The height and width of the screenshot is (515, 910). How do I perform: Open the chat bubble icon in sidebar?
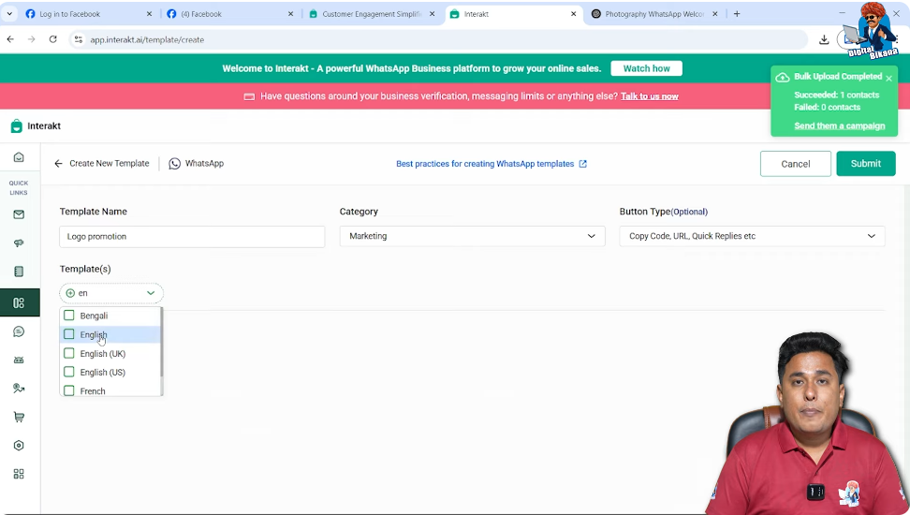tap(19, 331)
